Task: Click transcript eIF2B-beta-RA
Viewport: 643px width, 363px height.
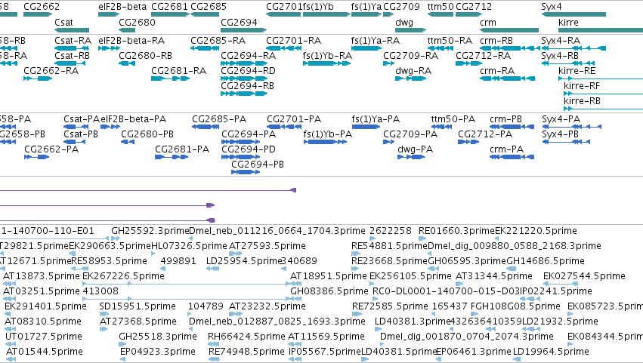Action: [x=109, y=48]
